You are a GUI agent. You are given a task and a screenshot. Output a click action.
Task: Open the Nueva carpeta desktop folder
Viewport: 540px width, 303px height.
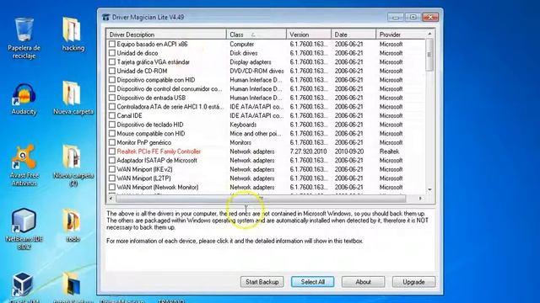pyautogui.click(x=73, y=98)
